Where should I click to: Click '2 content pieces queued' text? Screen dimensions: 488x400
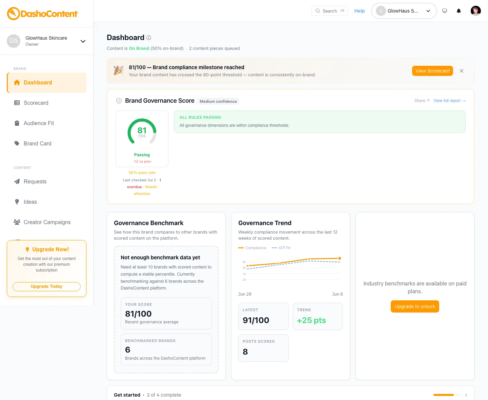tap(214, 48)
